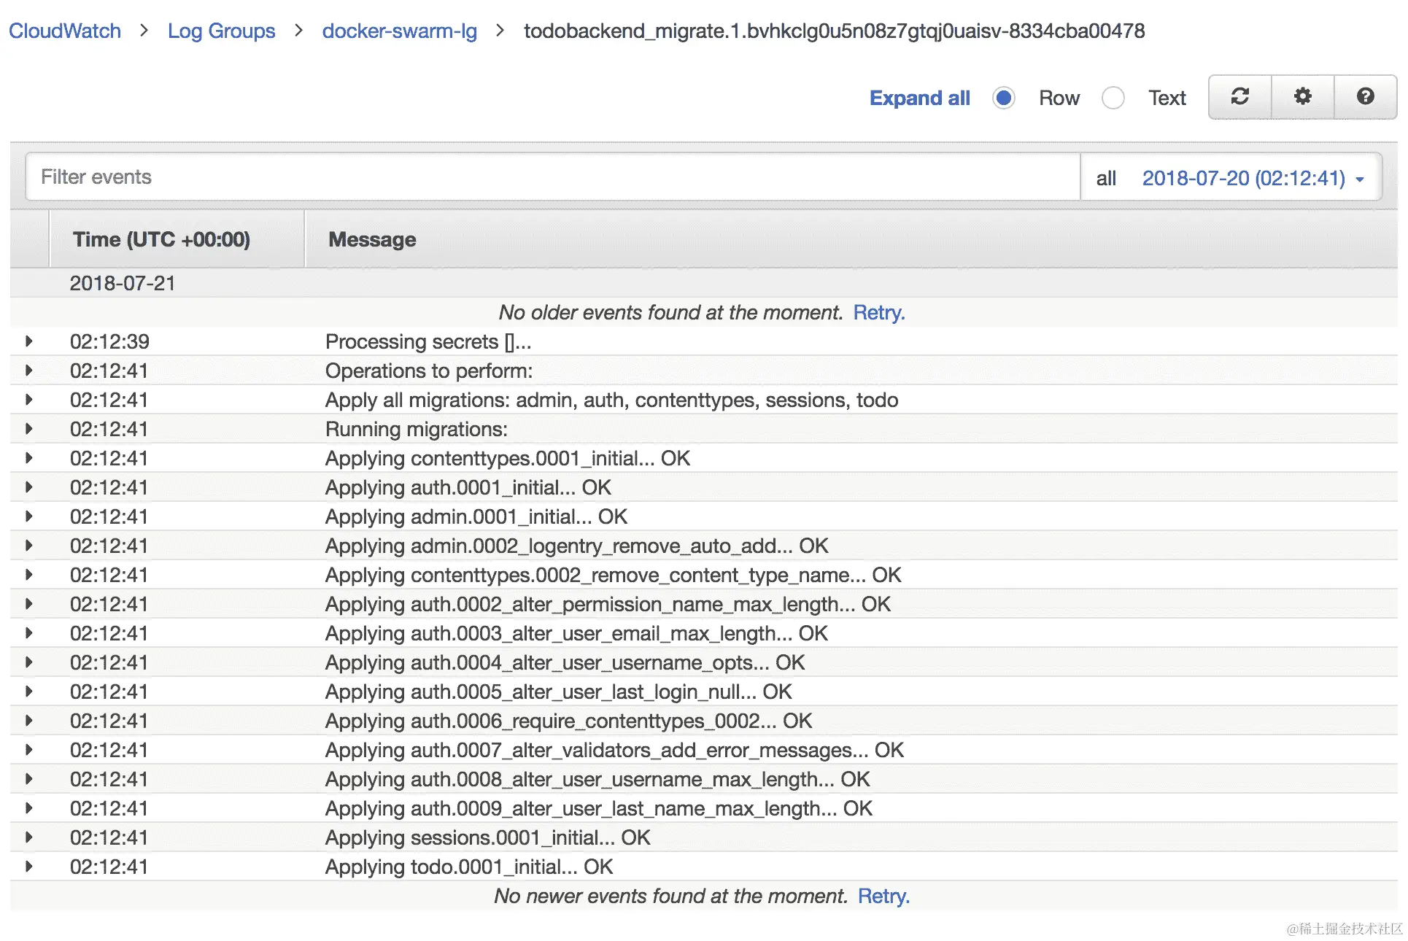Click the Time (UTC +00:00) column header

point(161,239)
